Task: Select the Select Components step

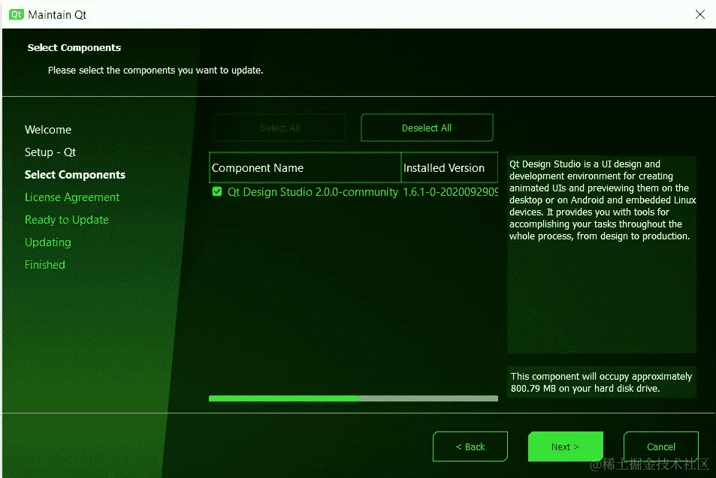Action: (75, 175)
